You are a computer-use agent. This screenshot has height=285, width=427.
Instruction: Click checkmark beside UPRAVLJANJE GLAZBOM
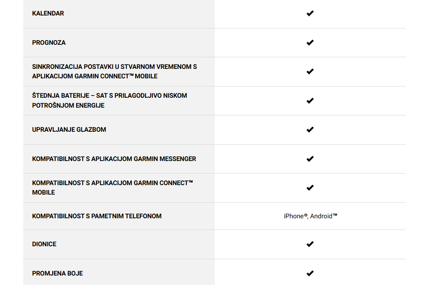point(310,130)
